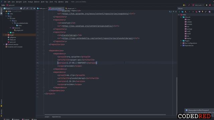Open the oss.sonatype.org repository URL
The height and width of the screenshot is (120, 214).
coord(88,26)
